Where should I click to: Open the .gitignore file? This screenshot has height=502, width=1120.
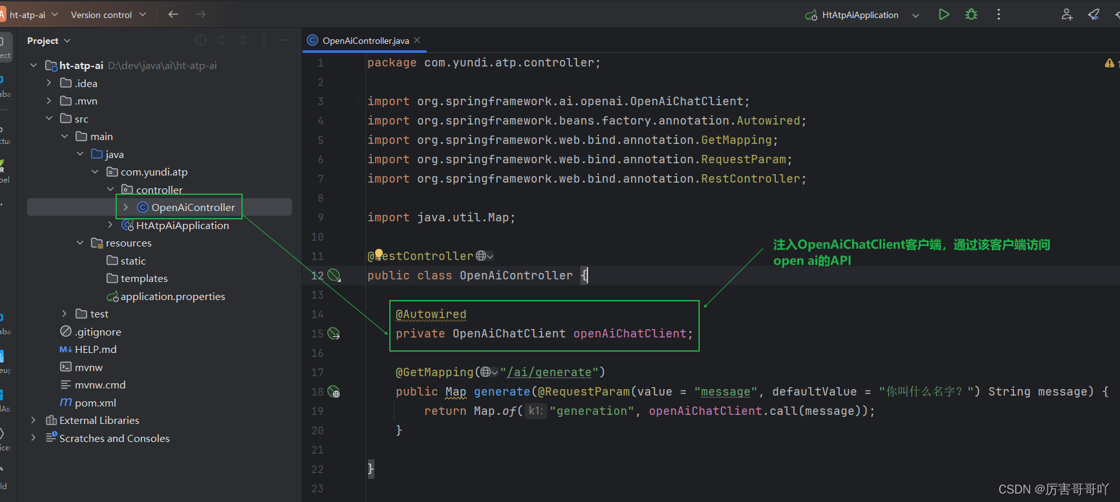(97, 332)
